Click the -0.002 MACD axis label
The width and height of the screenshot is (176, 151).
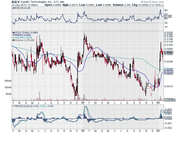168,128
